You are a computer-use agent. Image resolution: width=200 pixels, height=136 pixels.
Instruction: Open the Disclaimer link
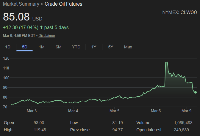[x=47, y=36]
